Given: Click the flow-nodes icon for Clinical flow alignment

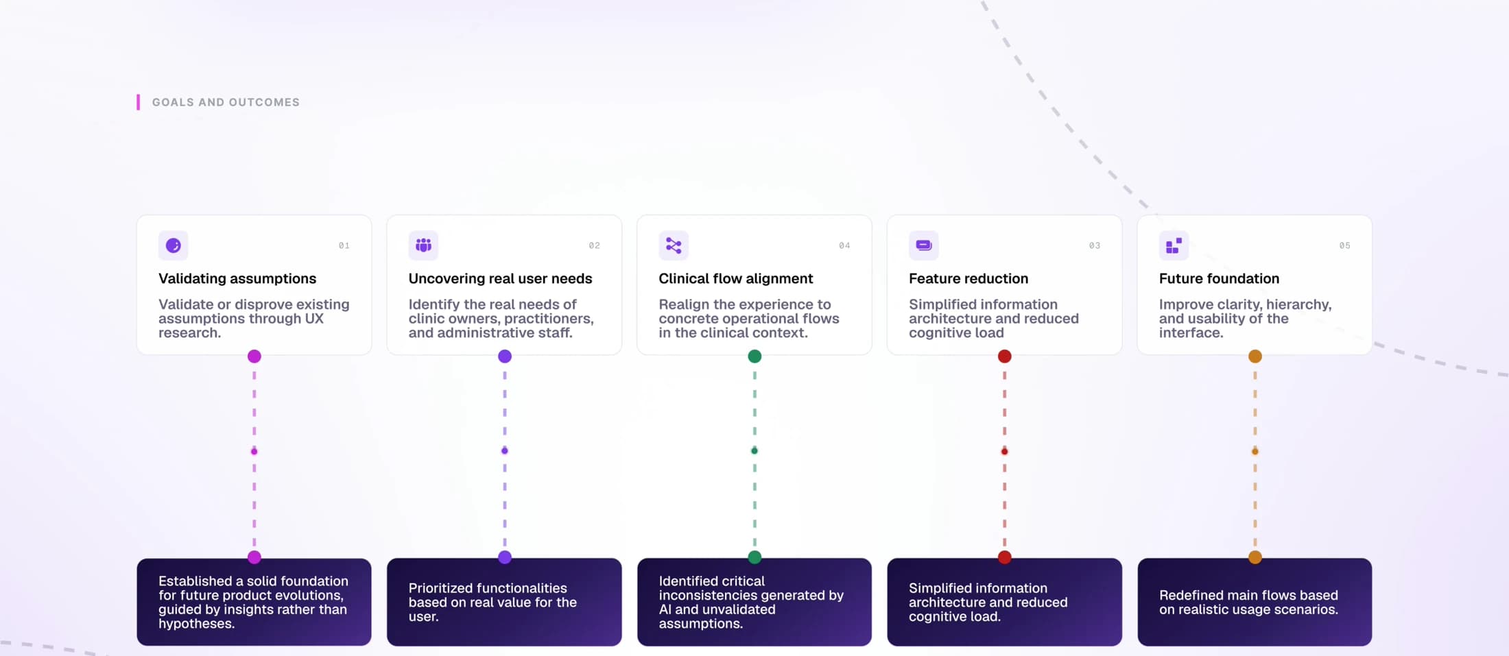Looking at the screenshot, I should (x=674, y=245).
